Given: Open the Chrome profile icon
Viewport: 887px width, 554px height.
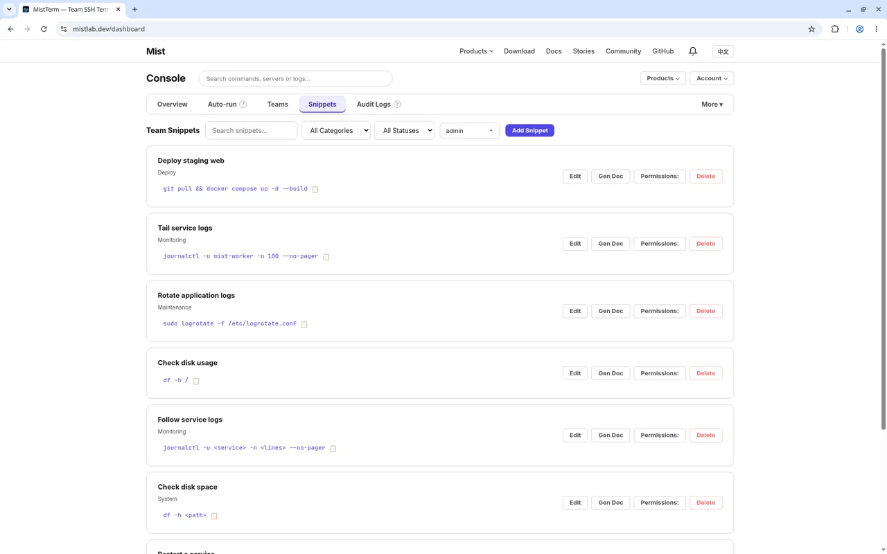Looking at the screenshot, I should [x=859, y=29].
